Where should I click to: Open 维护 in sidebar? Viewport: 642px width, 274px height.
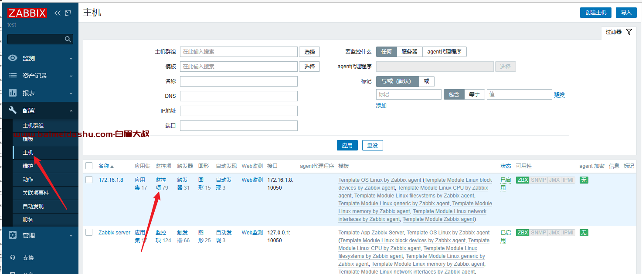(45, 166)
